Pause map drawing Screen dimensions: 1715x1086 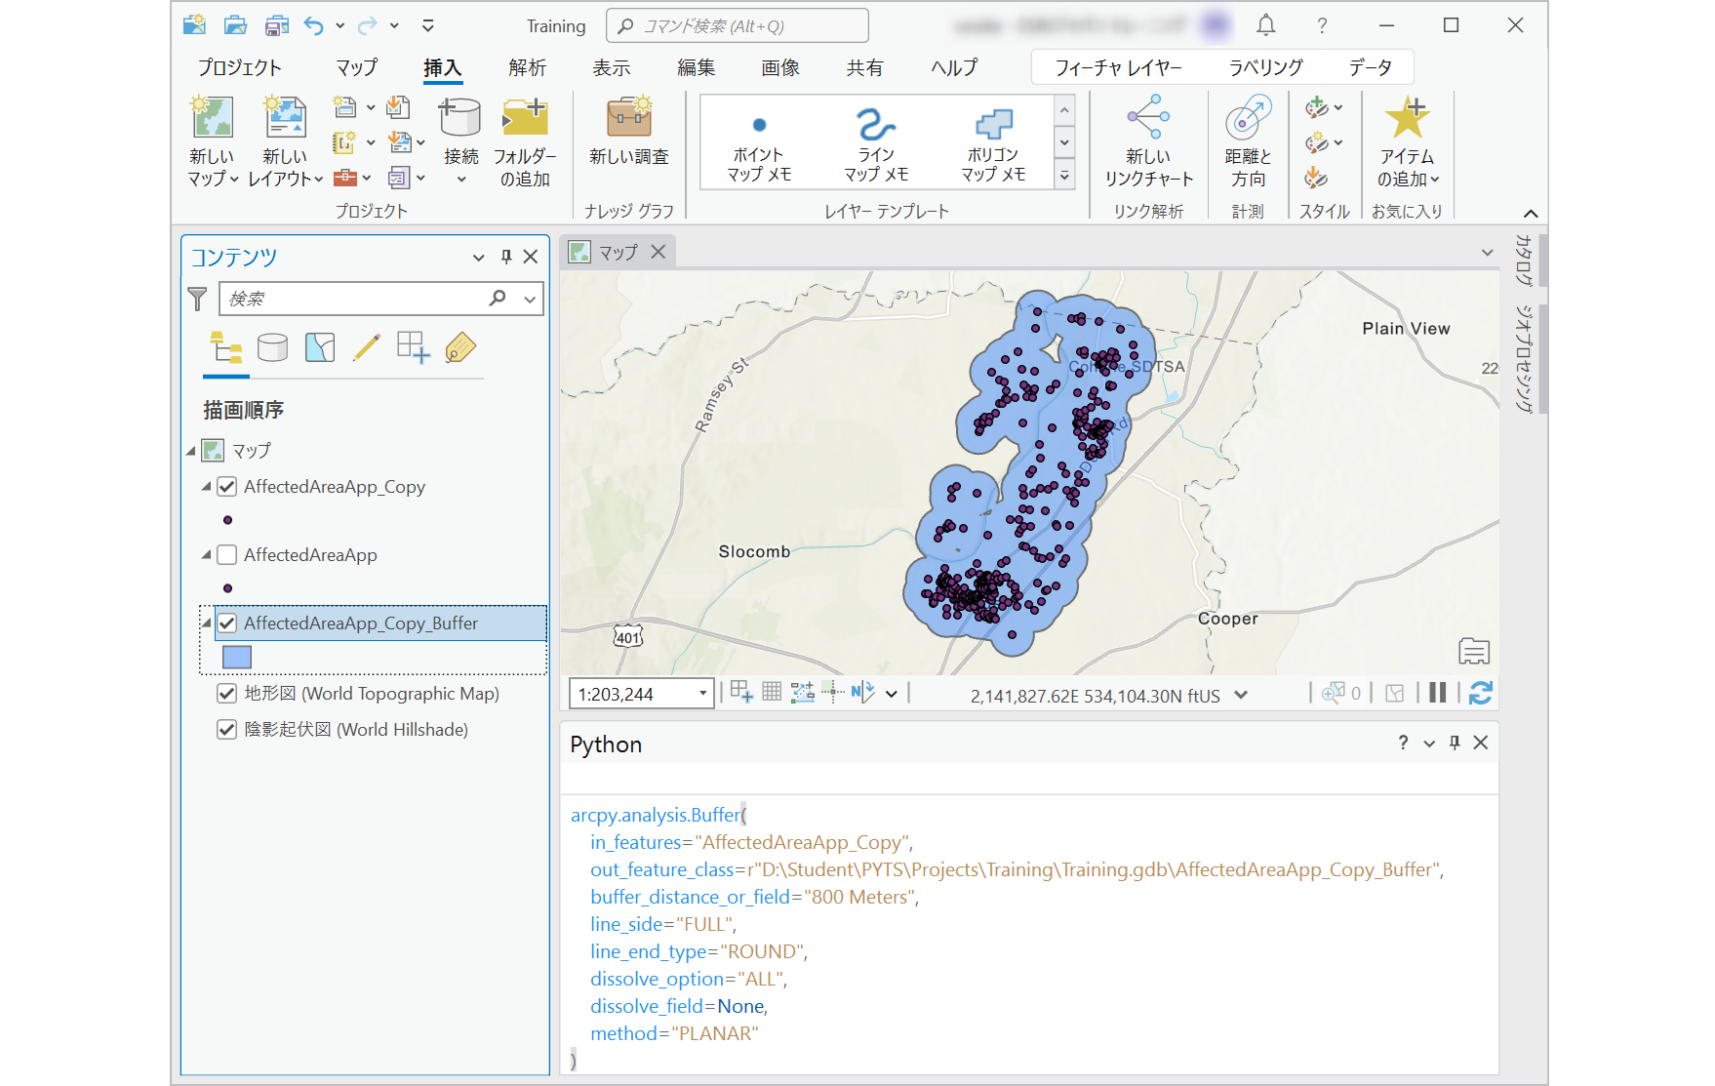tap(1437, 693)
